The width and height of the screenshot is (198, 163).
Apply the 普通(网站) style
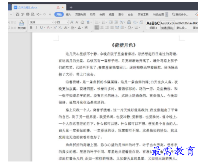point(167,25)
